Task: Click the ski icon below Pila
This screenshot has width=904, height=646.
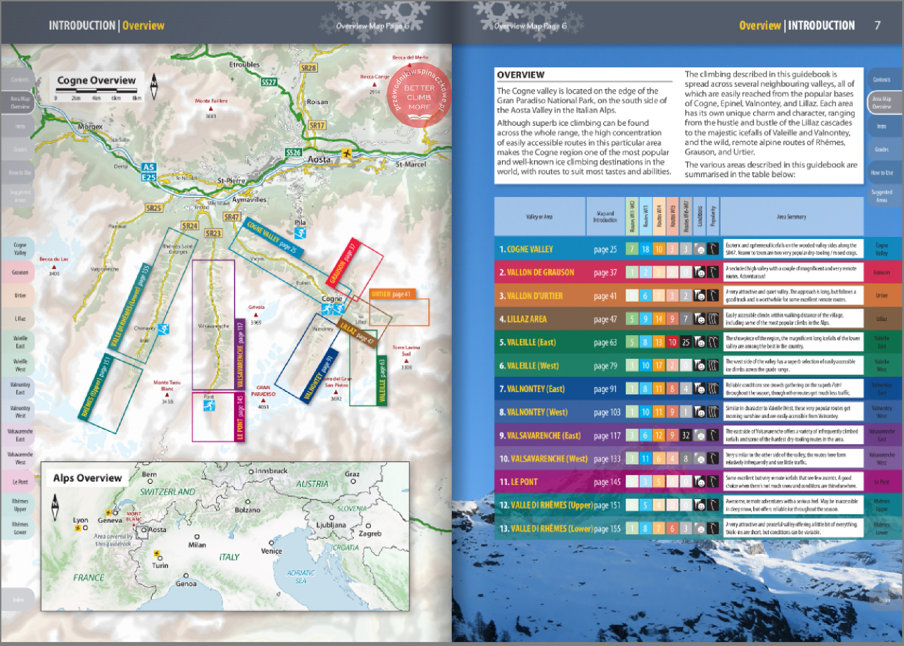Action: click(300, 233)
